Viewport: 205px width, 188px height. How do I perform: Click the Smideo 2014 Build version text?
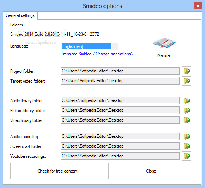point(54,34)
